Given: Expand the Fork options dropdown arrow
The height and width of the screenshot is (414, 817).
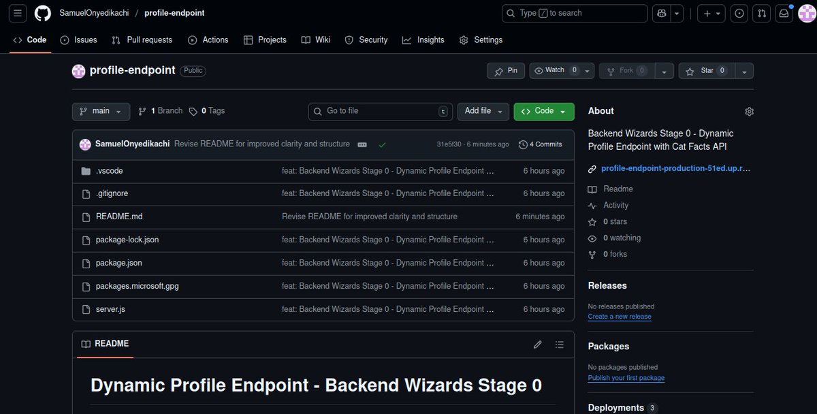Looking at the screenshot, I should coord(665,71).
